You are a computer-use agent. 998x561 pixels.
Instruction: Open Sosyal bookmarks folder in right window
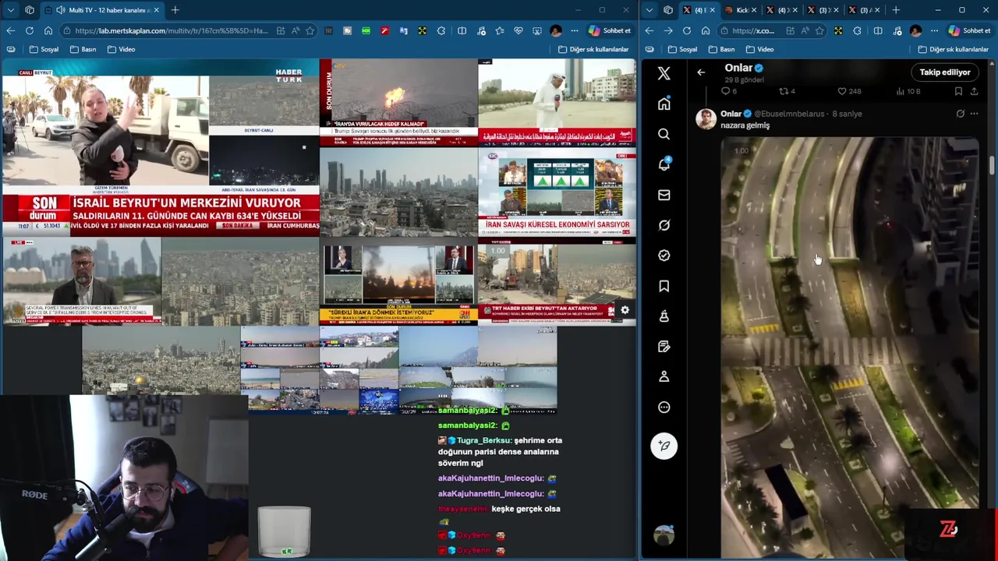[x=681, y=49]
